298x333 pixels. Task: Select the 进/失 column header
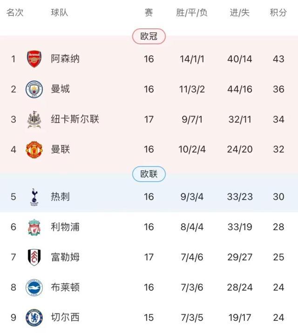240,13
